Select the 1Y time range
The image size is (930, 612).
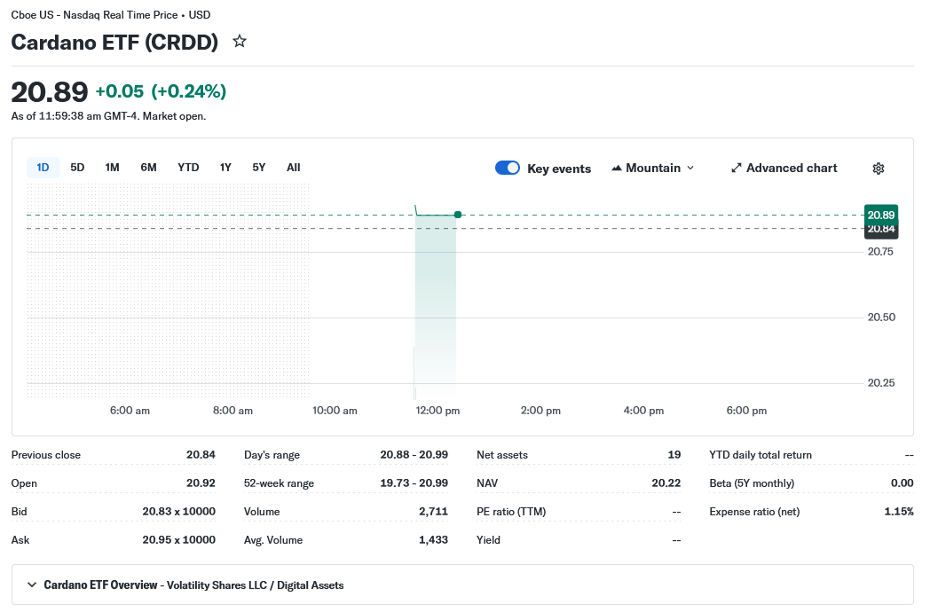coord(225,167)
